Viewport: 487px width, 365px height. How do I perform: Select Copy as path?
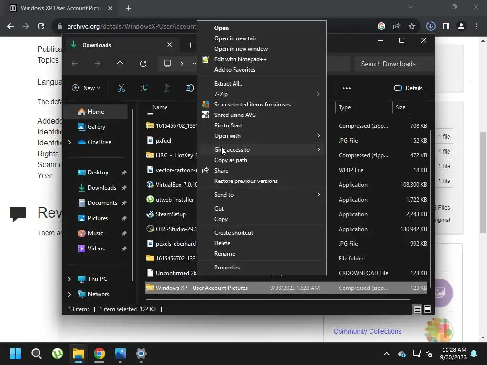pyautogui.click(x=262, y=160)
